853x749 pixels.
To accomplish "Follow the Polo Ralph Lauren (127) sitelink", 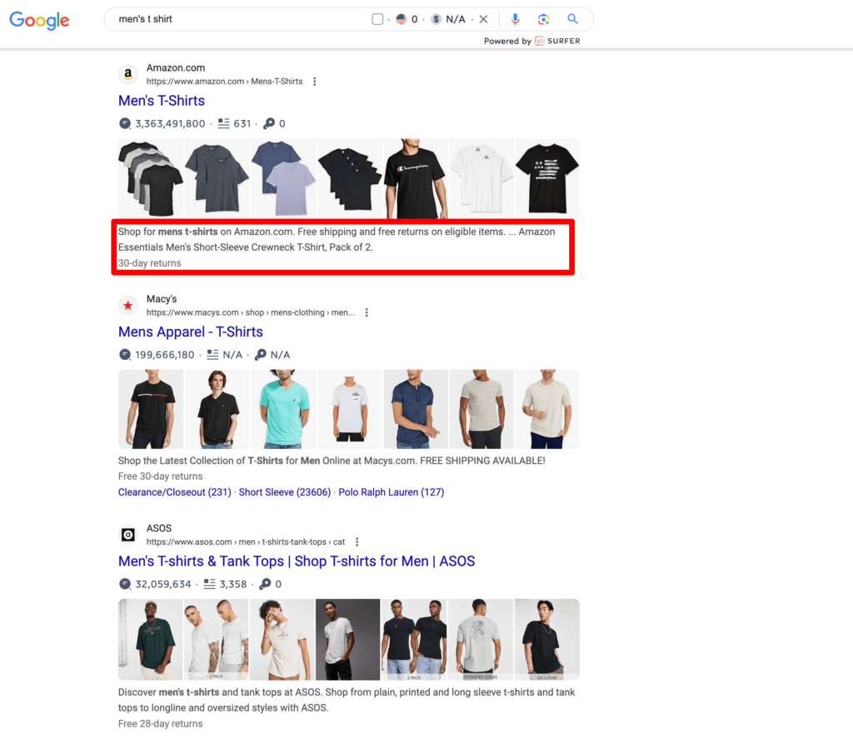I will [391, 492].
